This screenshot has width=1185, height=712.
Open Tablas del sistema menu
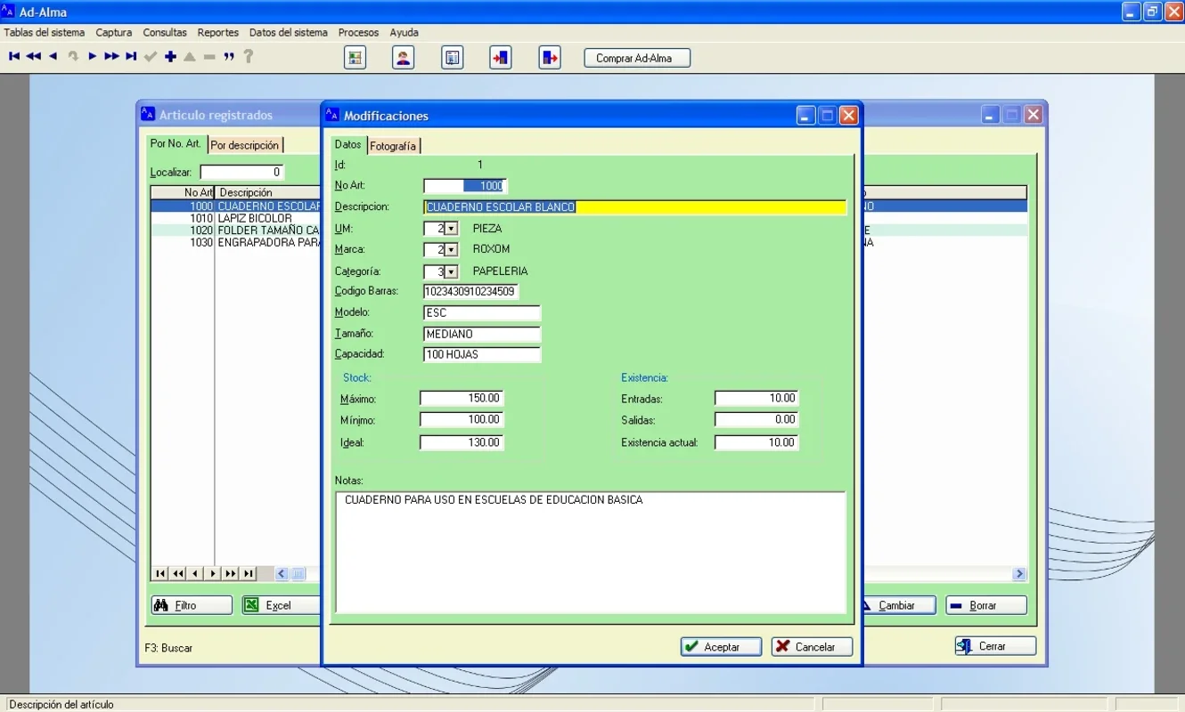point(45,32)
